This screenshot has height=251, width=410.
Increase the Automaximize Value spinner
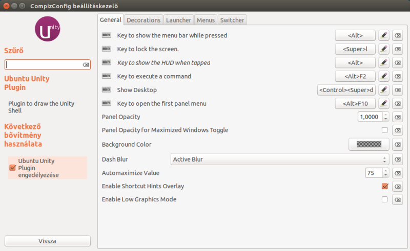point(386,171)
